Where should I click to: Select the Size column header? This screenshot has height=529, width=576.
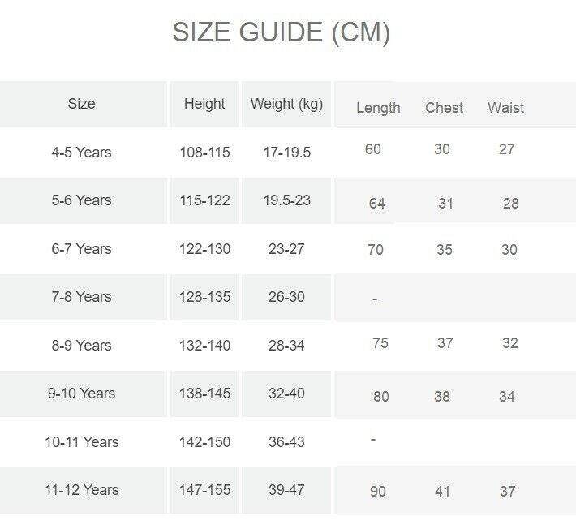point(81,104)
